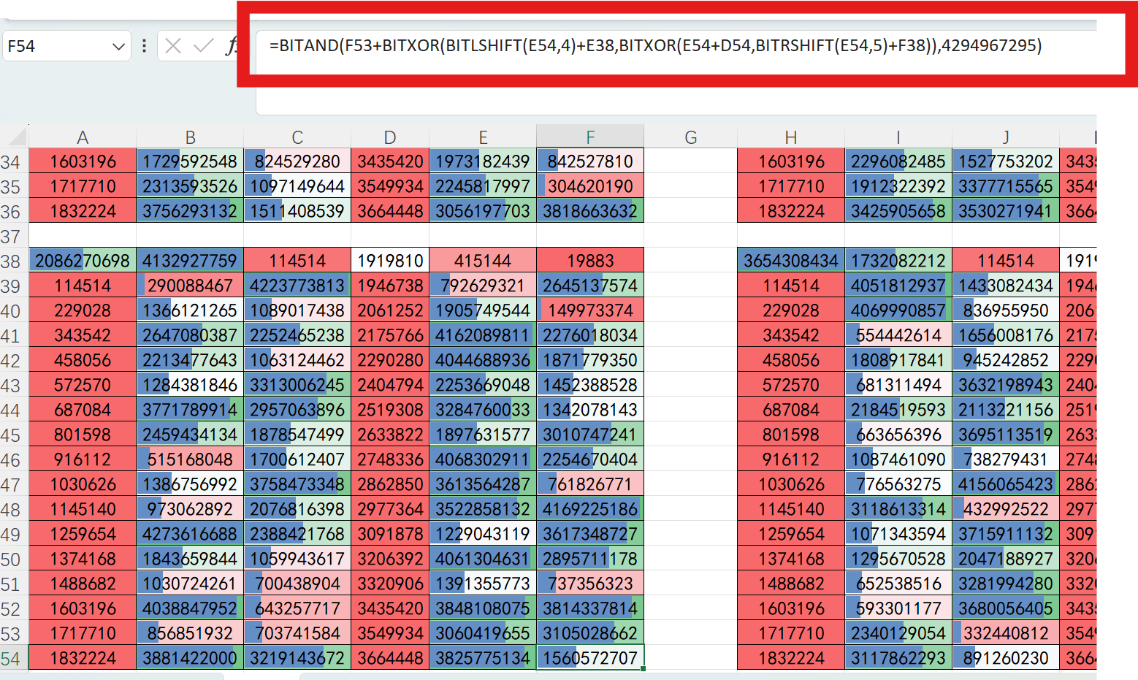Select the row 37 header
Image resolution: width=1138 pixels, height=680 pixels.
[11, 237]
